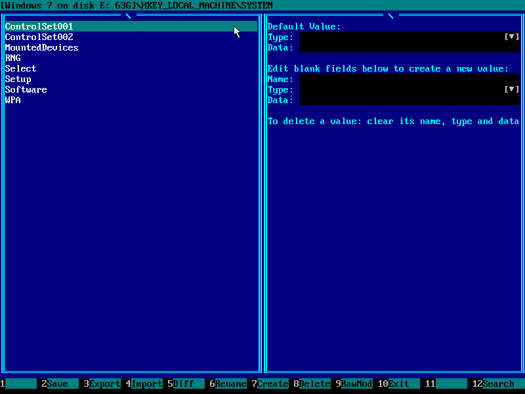Select the ControlSet002 registry key
The height and width of the screenshot is (394, 525).
click(39, 37)
